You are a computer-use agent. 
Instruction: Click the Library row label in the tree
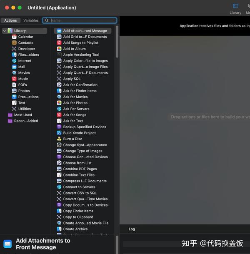[x=20, y=31]
